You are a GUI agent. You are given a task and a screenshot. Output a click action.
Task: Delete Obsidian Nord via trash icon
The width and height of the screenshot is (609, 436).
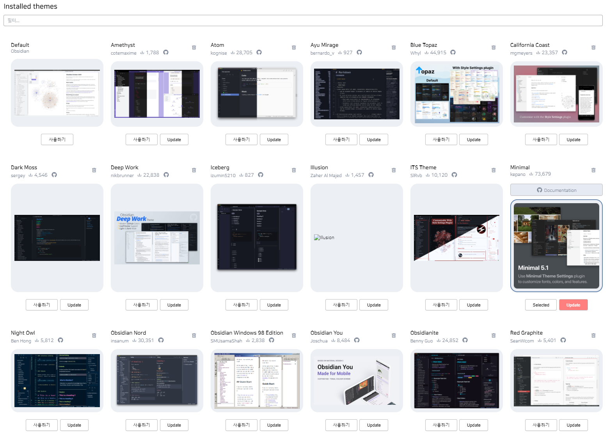pyautogui.click(x=194, y=335)
